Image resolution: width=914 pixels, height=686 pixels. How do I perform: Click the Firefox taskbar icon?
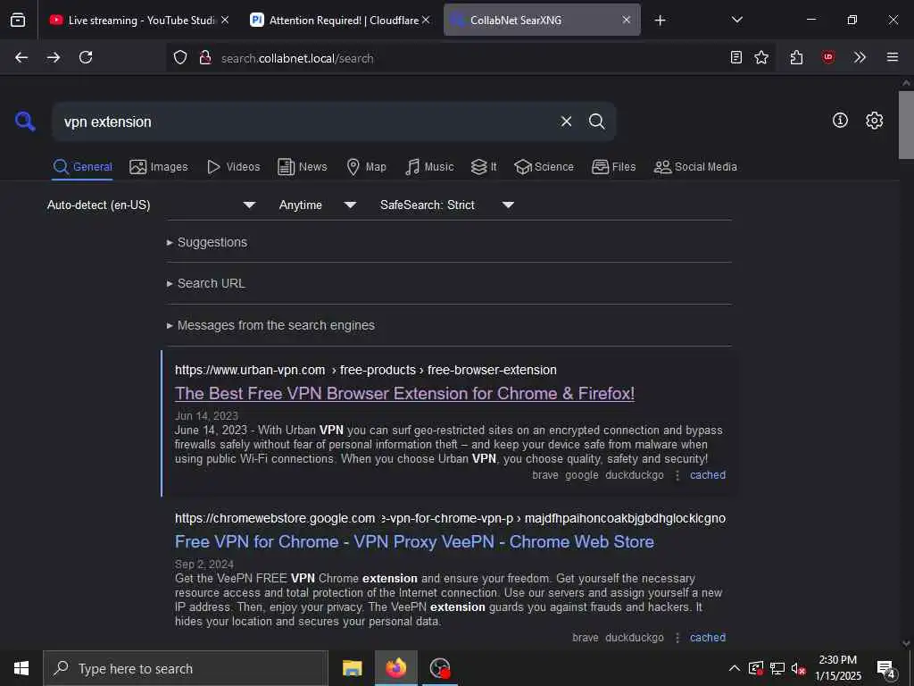(395, 668)
